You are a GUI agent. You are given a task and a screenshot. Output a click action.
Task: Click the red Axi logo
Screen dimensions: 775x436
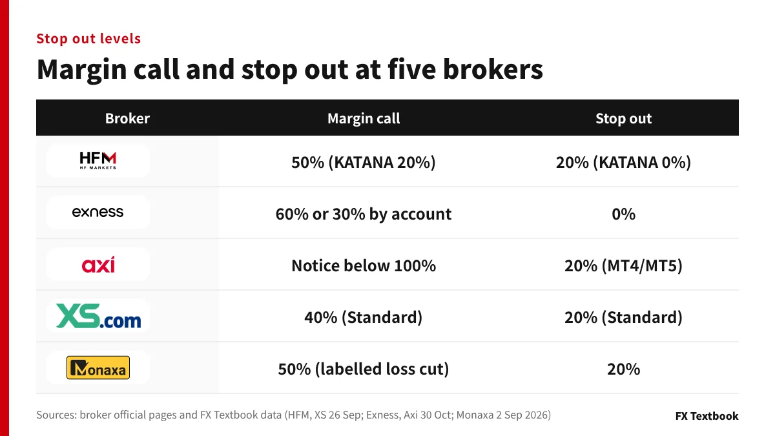98,264
